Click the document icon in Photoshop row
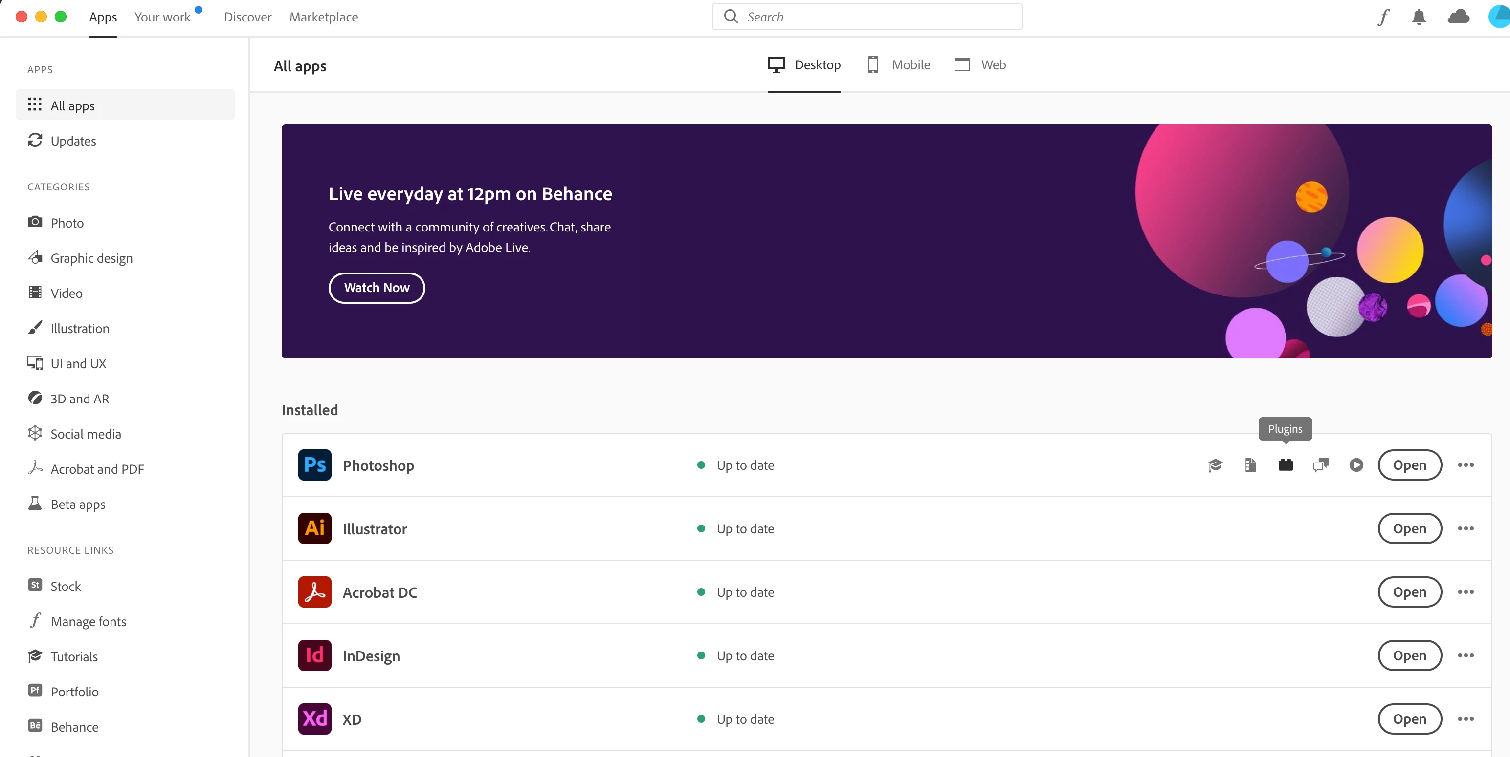Viewport: 1510px width, 757px height. coord(1250,465)
